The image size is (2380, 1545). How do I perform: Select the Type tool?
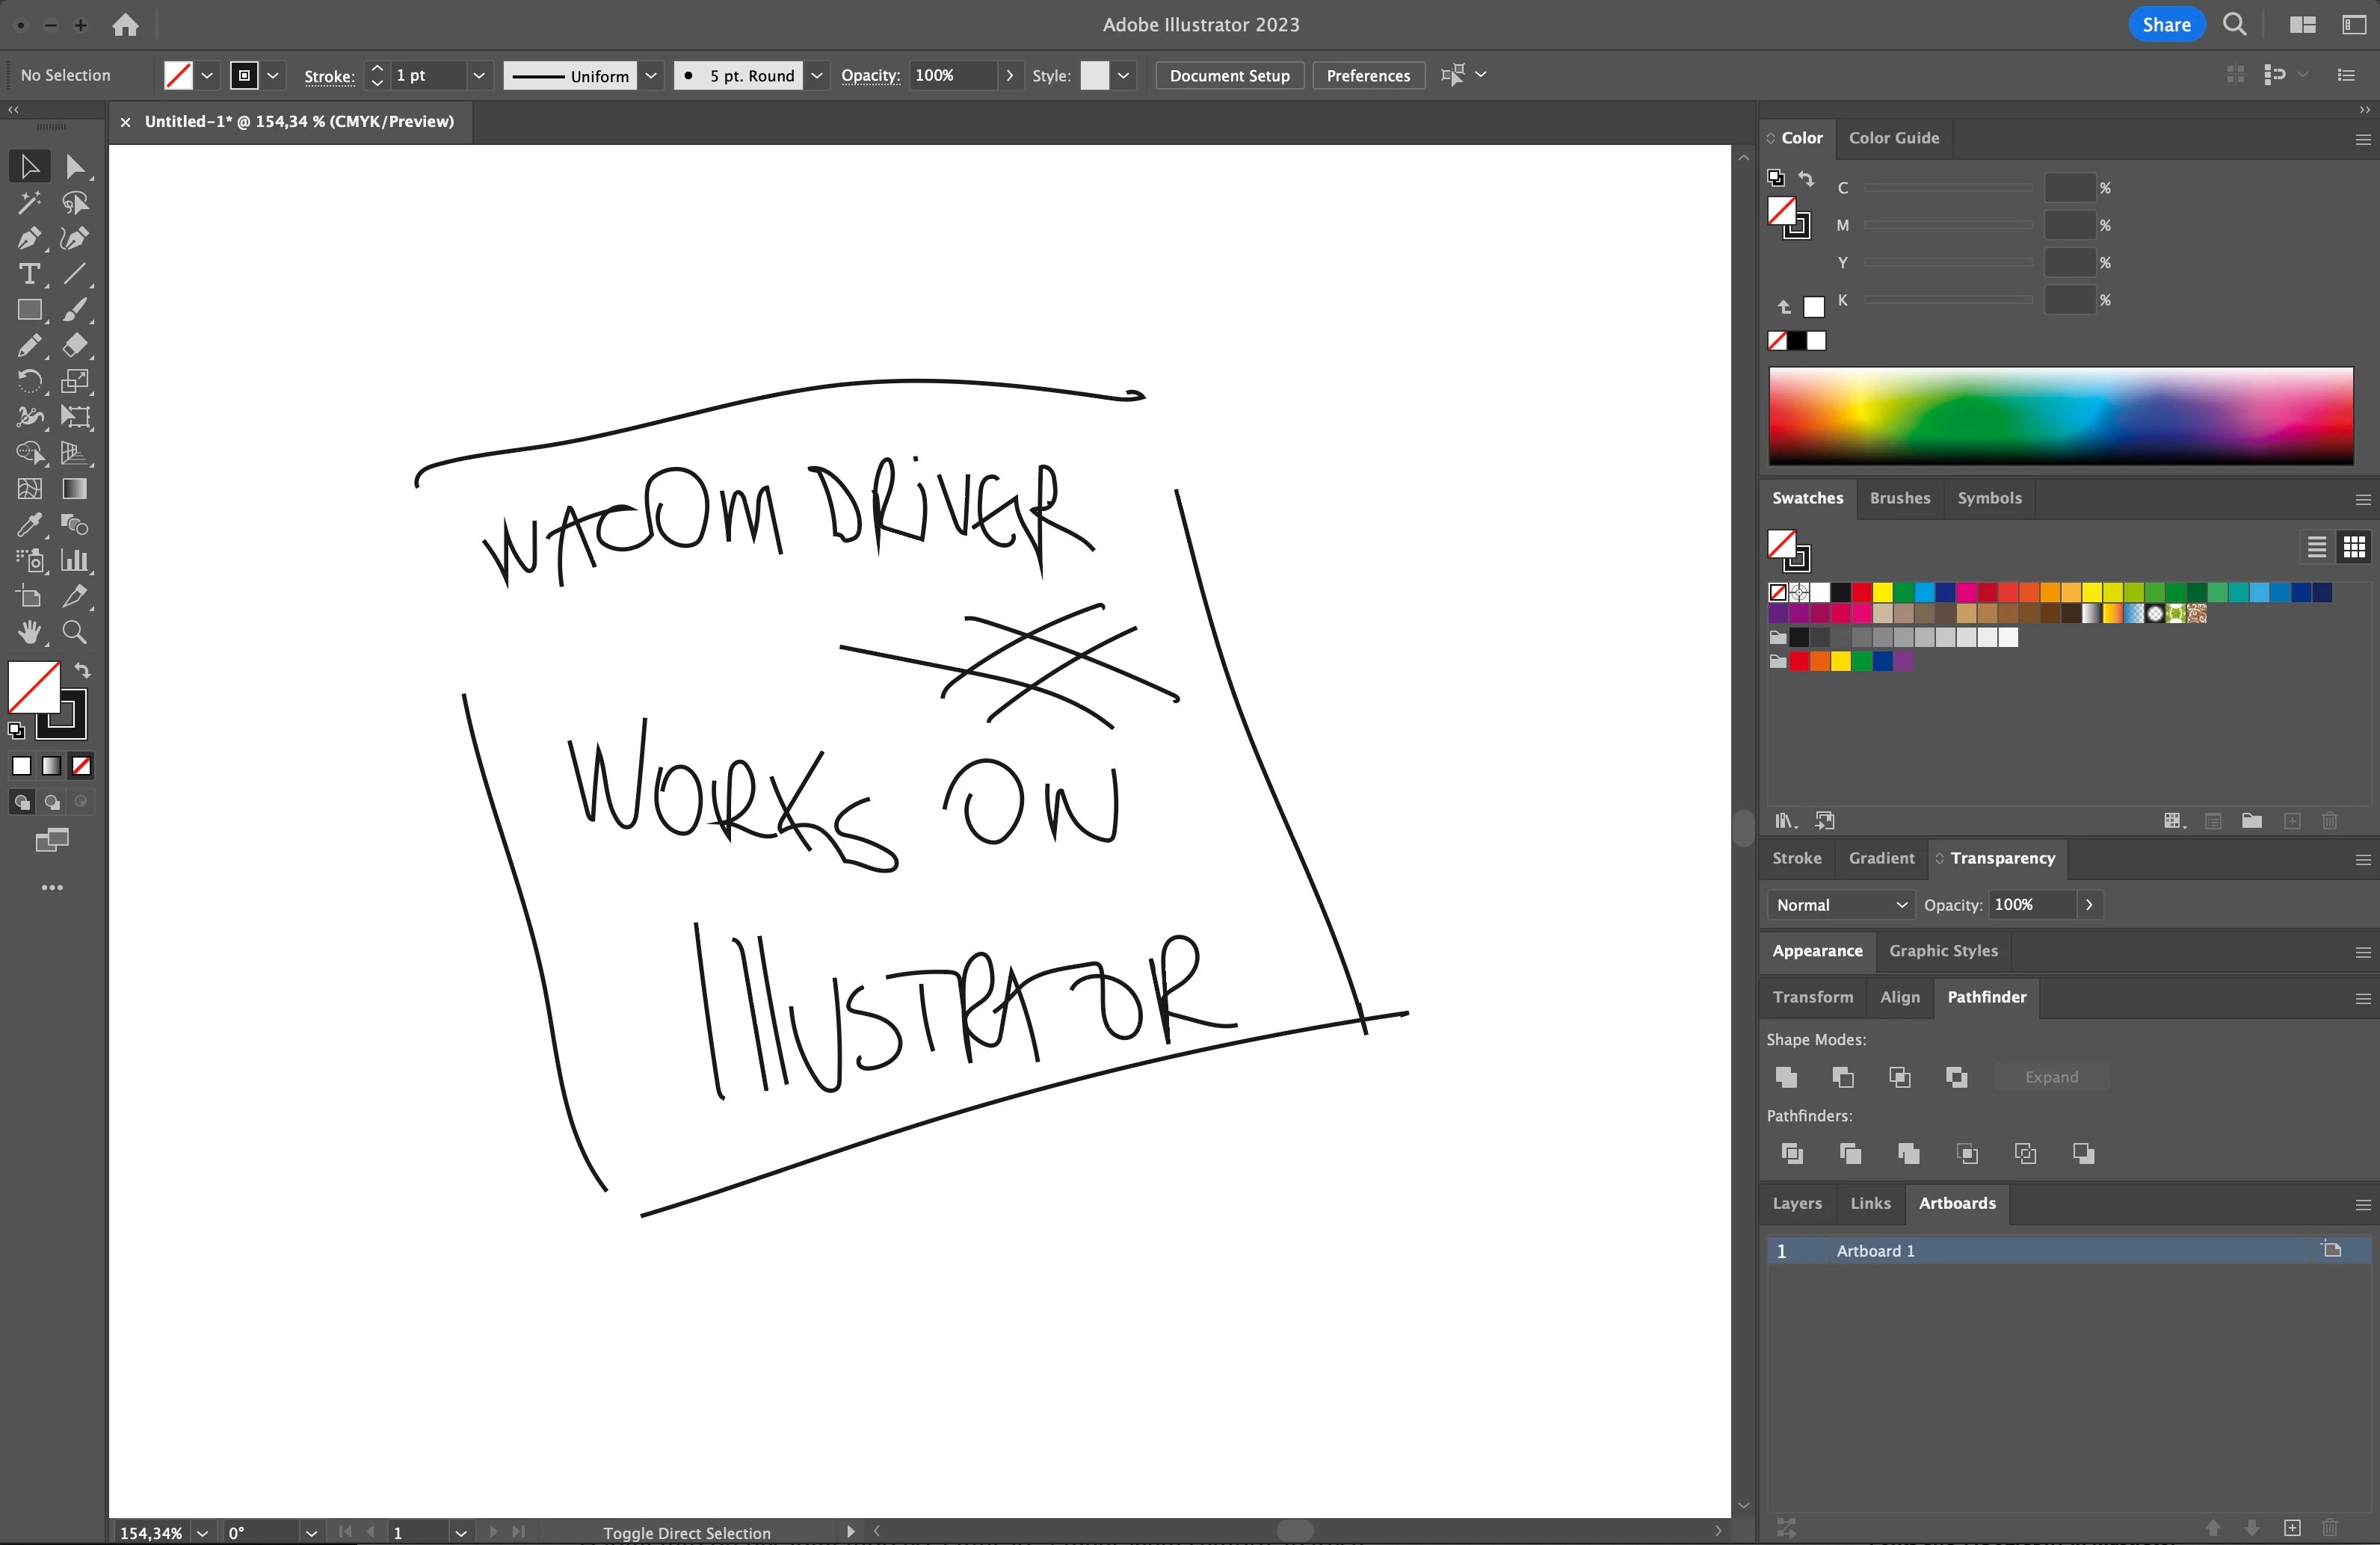coord(28,274)
